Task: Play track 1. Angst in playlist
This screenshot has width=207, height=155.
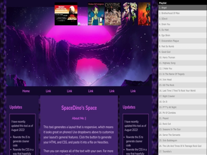Action: (x=182, y=8)
